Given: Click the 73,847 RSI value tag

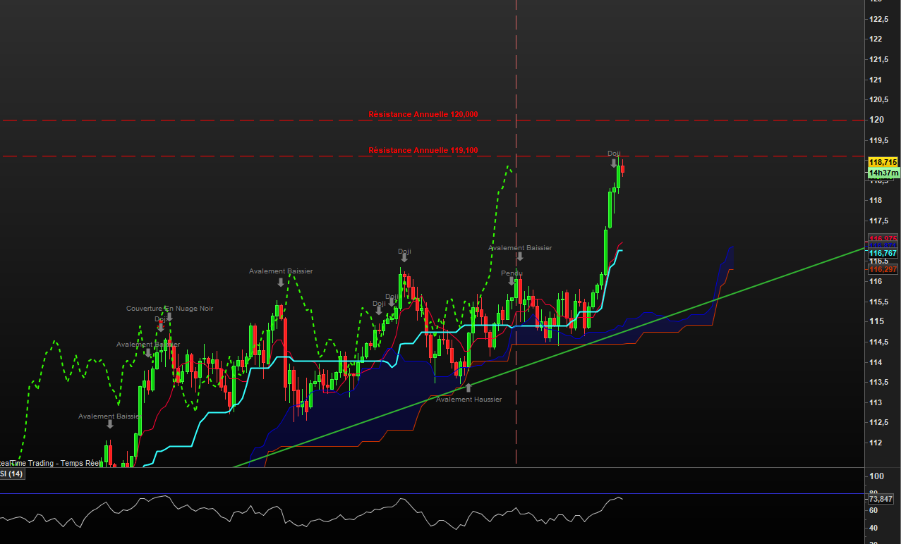Looking at the screenshot, I should click(881, 499).
